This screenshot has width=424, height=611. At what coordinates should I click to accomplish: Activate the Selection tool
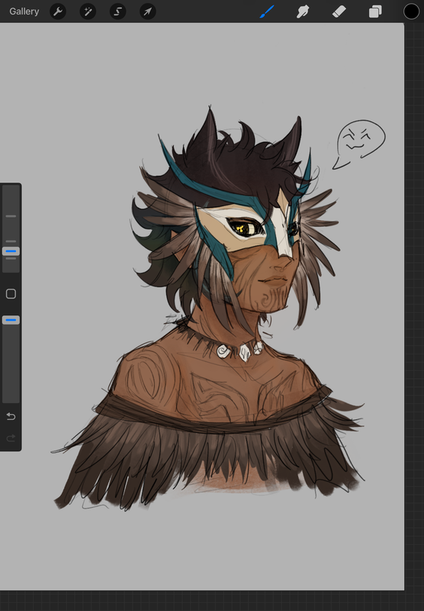click(x=118, y=11)
